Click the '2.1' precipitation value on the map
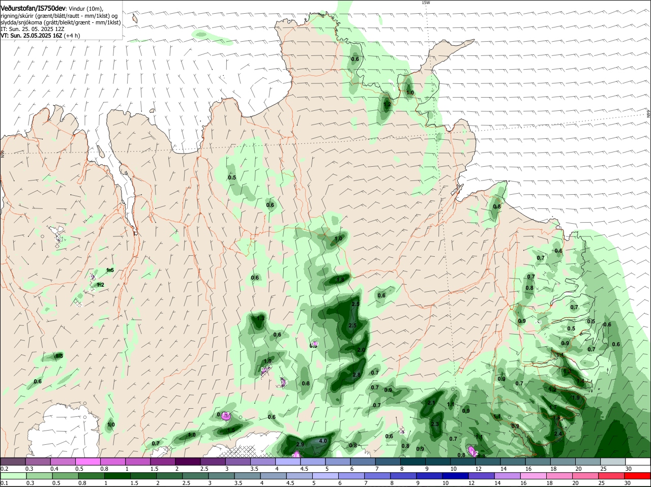 coord(431,403)
